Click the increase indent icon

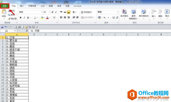pos(77,17)
